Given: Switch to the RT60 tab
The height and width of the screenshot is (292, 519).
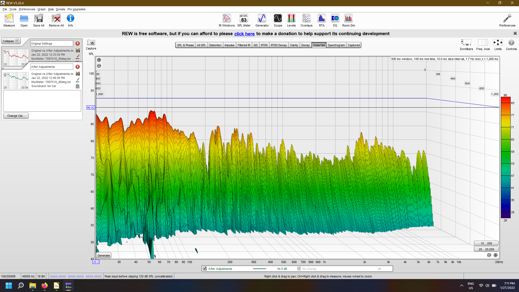Looking at the screenshot, I should pyautogui.click(x=264, y=45).
